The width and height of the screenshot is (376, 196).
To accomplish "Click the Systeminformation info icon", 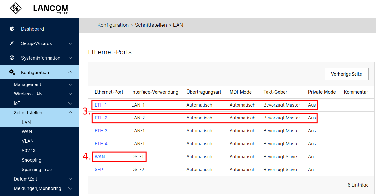I will 12,58.
